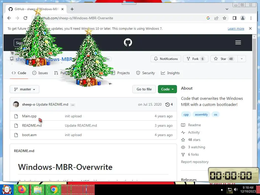Launch Firefox from the taskbar

coord(22,189)
